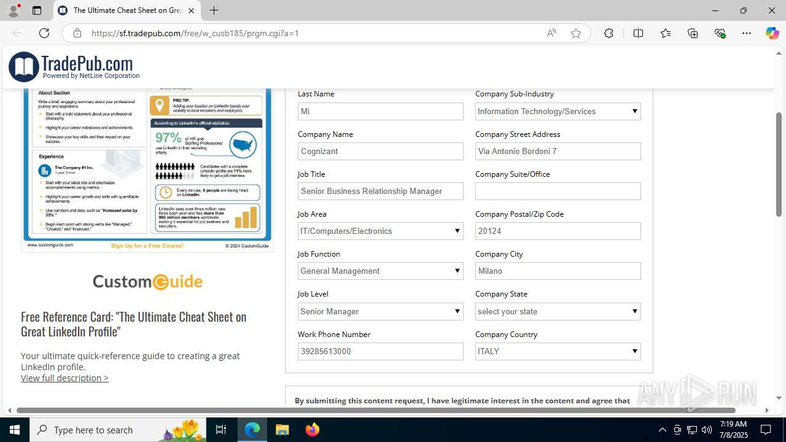The height and width of the screenshot is (442, 786).
Task: Open the notification center
Action: pos(766,430)
